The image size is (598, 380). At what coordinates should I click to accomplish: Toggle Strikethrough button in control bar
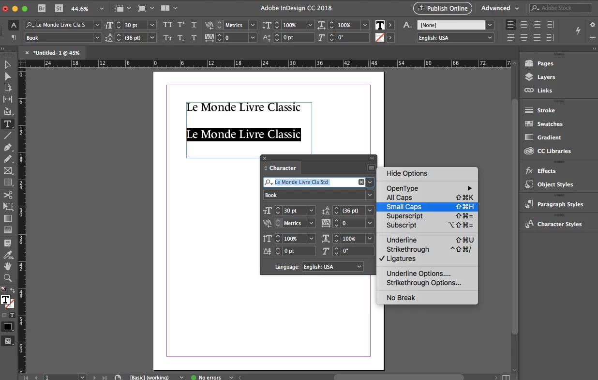tap(194, 38)
